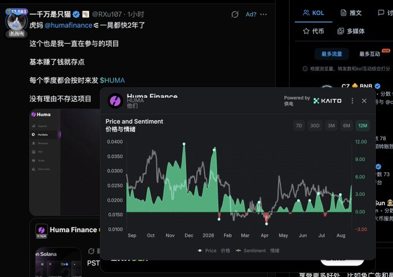The width and height of the screenshot is (393, 277).
Task: Open the @humafinance mention link
Action: 68,25
